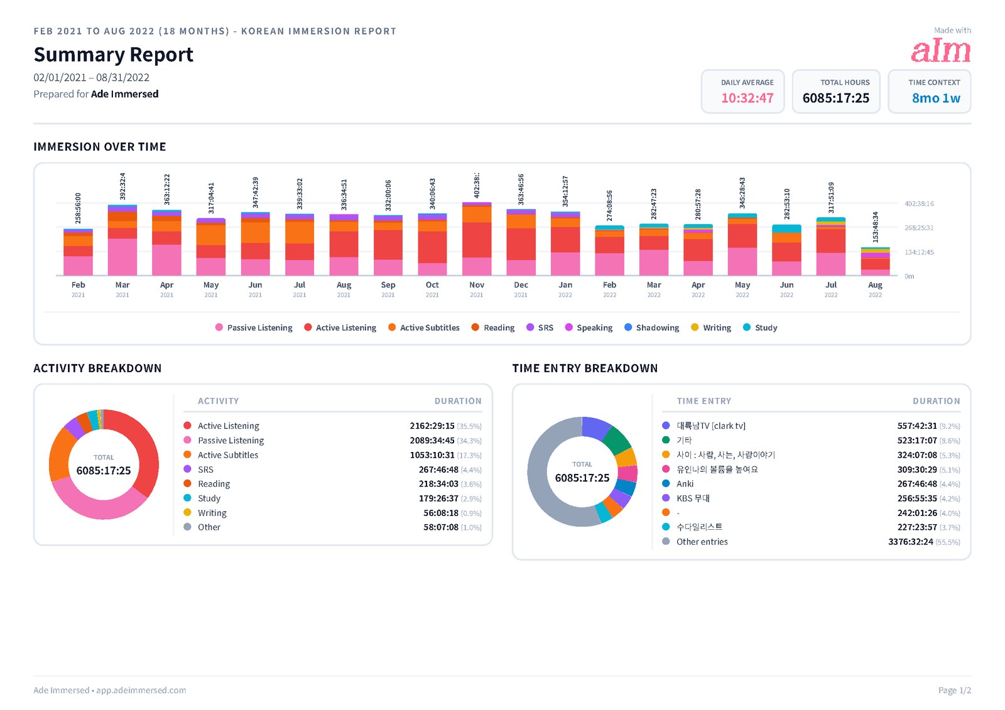Click the 227:23:57 duration value

pyautogui.click(x=917, y=527)
